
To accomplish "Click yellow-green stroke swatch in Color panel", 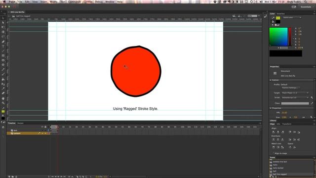I will point(278,18).
